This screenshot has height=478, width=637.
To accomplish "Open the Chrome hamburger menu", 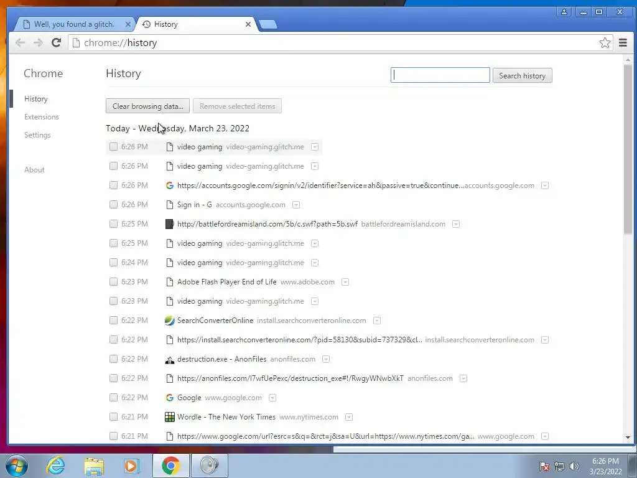I will coord(623,43).
